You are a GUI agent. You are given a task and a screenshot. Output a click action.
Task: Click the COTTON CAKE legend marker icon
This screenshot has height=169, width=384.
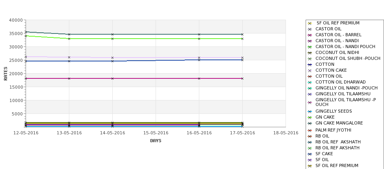tap(310, 71)
